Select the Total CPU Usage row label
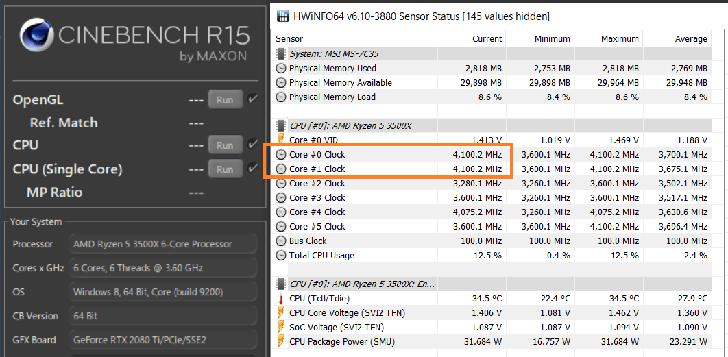 coord(321,256)
